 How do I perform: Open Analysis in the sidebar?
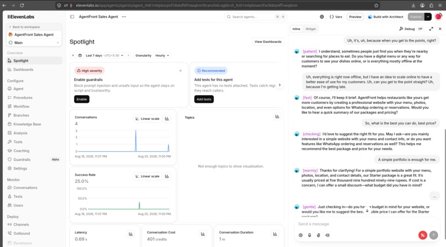click(34, 133)
